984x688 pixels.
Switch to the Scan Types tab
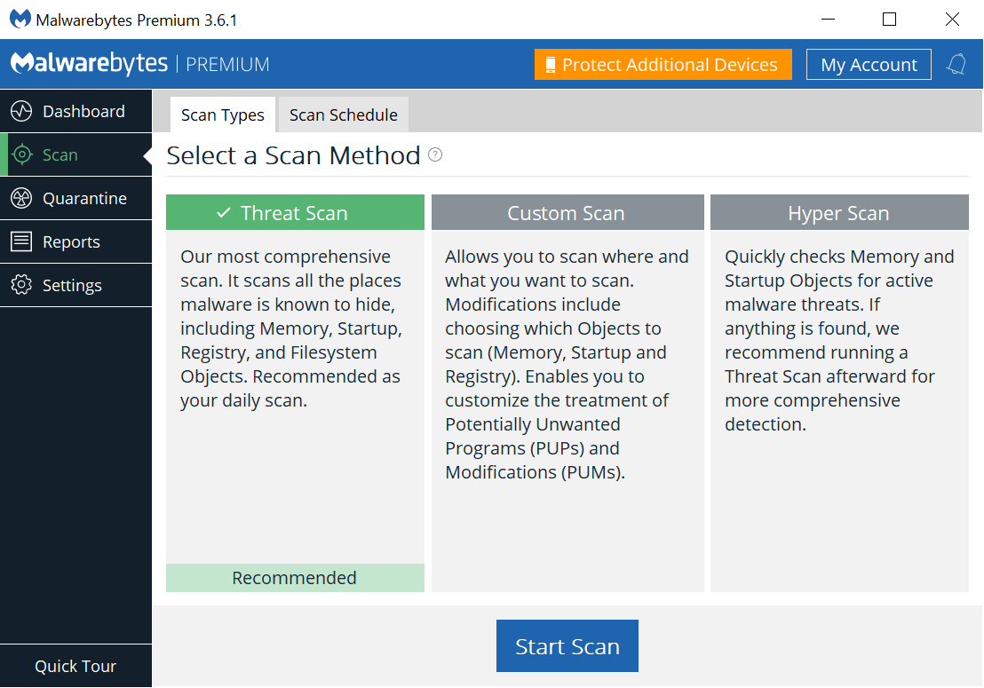tap(223, 115)
